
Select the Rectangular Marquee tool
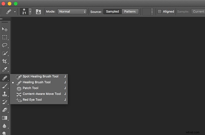pos(5,37)
